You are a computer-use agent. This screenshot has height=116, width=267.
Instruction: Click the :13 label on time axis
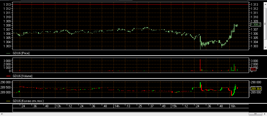click(x=128, y=106)
